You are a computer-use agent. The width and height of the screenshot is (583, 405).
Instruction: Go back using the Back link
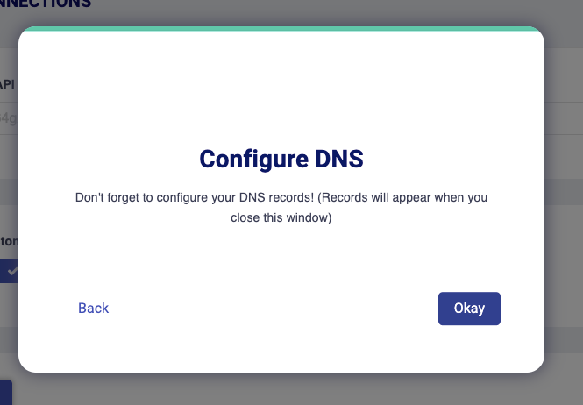93,309
